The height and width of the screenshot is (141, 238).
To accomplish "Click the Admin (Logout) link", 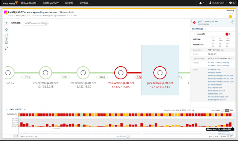I will point(217,3).
